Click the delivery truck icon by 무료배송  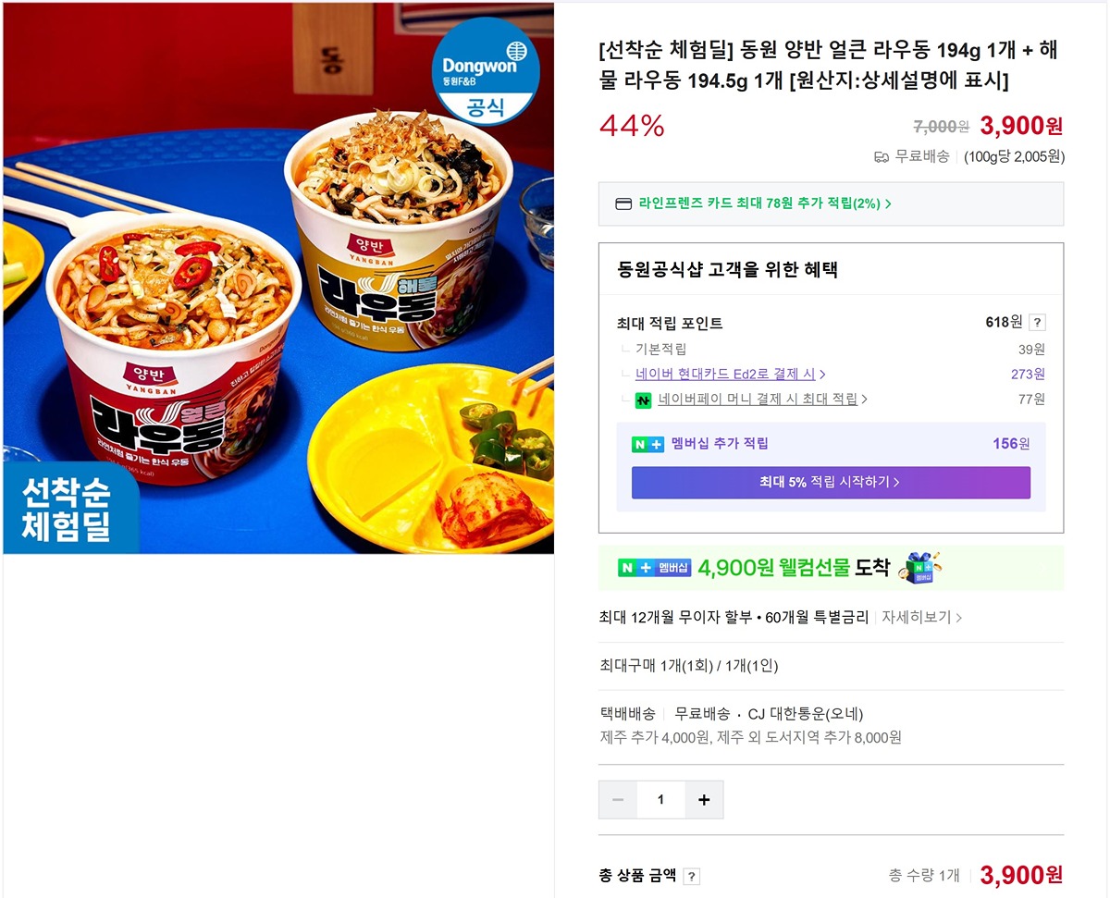(882, 157)
